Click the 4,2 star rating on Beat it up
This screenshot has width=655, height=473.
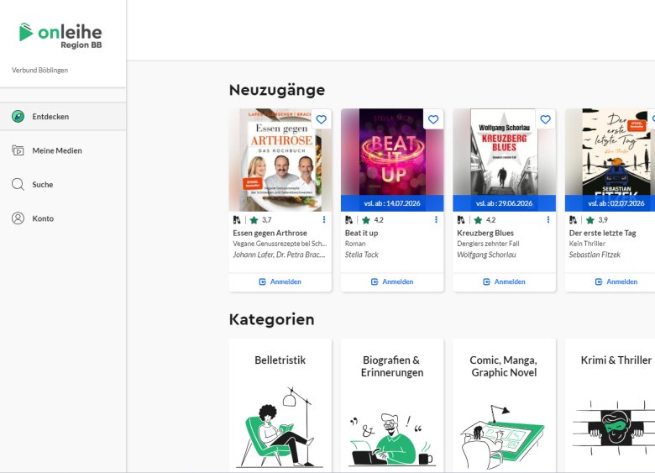[373, 220]
